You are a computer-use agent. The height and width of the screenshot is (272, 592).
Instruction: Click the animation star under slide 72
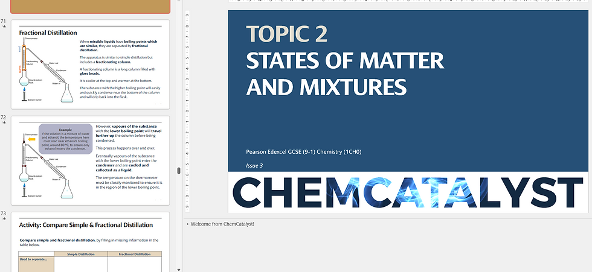click(4, 123)
